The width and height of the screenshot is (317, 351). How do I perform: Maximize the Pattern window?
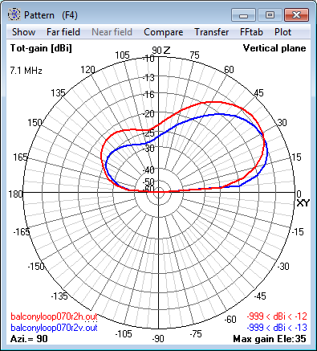click(x=270, y=14)
